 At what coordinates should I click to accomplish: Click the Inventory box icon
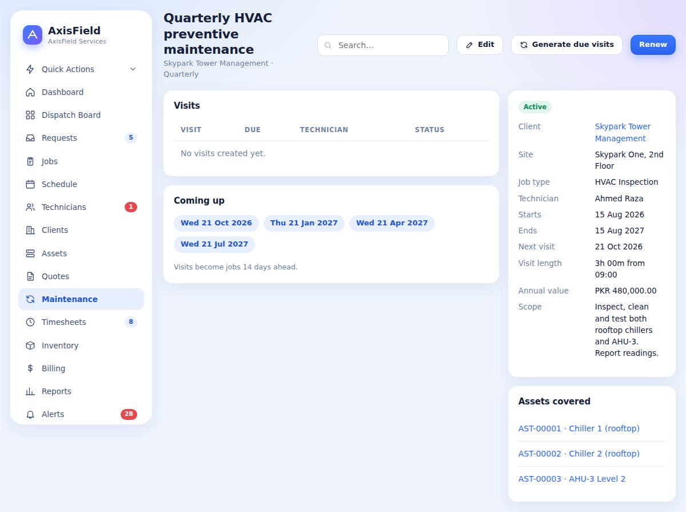[30, 346]
